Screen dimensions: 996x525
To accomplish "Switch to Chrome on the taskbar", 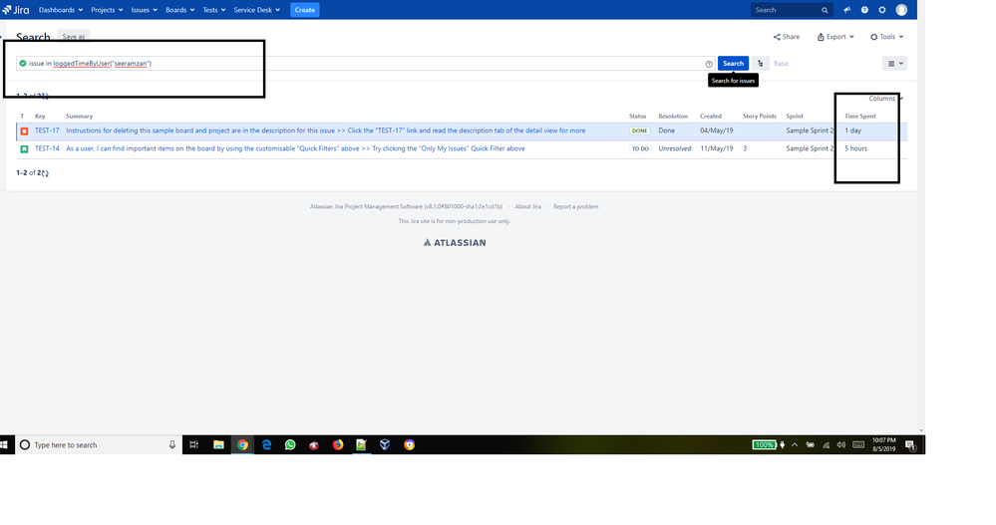I will click(242, 445).
